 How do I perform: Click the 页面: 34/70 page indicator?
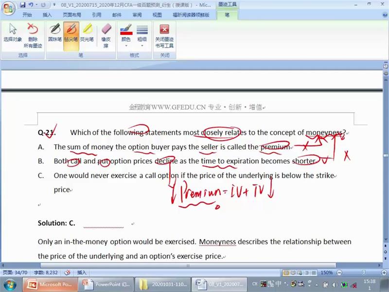[x=15, y=273]
